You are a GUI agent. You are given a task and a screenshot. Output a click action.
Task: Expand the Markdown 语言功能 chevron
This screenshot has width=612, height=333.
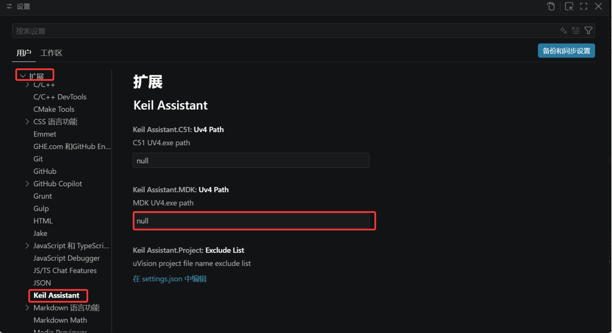[27, 308]
